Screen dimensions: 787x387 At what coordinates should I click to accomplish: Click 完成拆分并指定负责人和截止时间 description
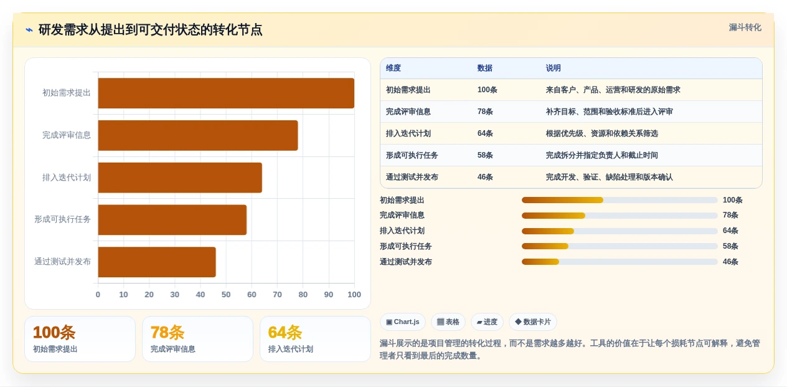(602, 155)
